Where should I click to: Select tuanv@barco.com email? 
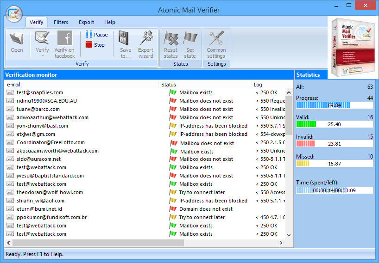38,109
